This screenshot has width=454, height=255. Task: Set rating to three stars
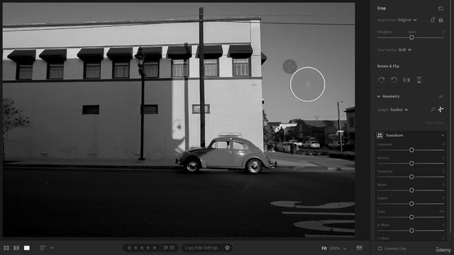click(142, 248)
